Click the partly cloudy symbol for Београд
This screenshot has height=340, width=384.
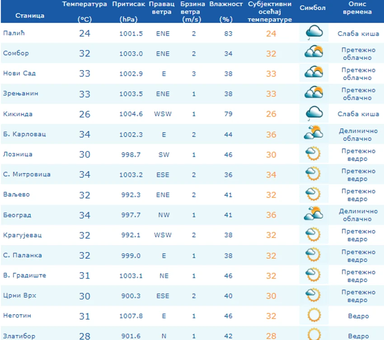[x=314, y=213]
